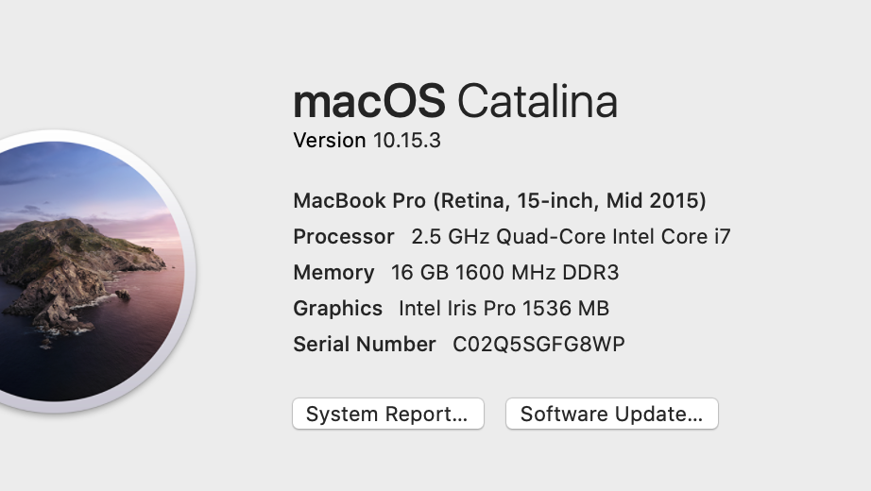
Task: Click the white circular border of the Catalina image
Action: tap(190, 271)
